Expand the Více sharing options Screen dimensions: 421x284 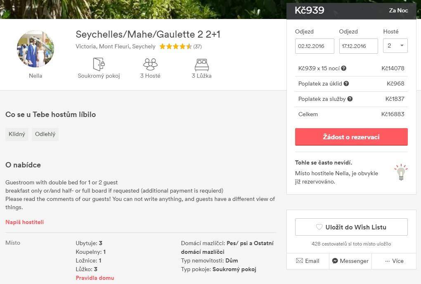tap(394, 261)
